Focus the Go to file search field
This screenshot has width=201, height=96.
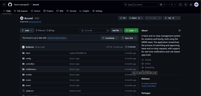[x=95, y=30]
